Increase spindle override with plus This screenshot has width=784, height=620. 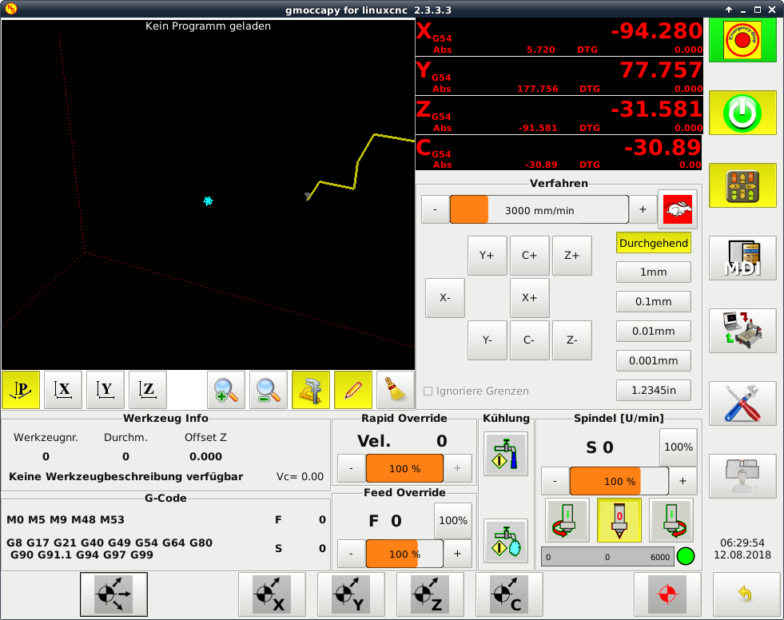pos(683,481)
